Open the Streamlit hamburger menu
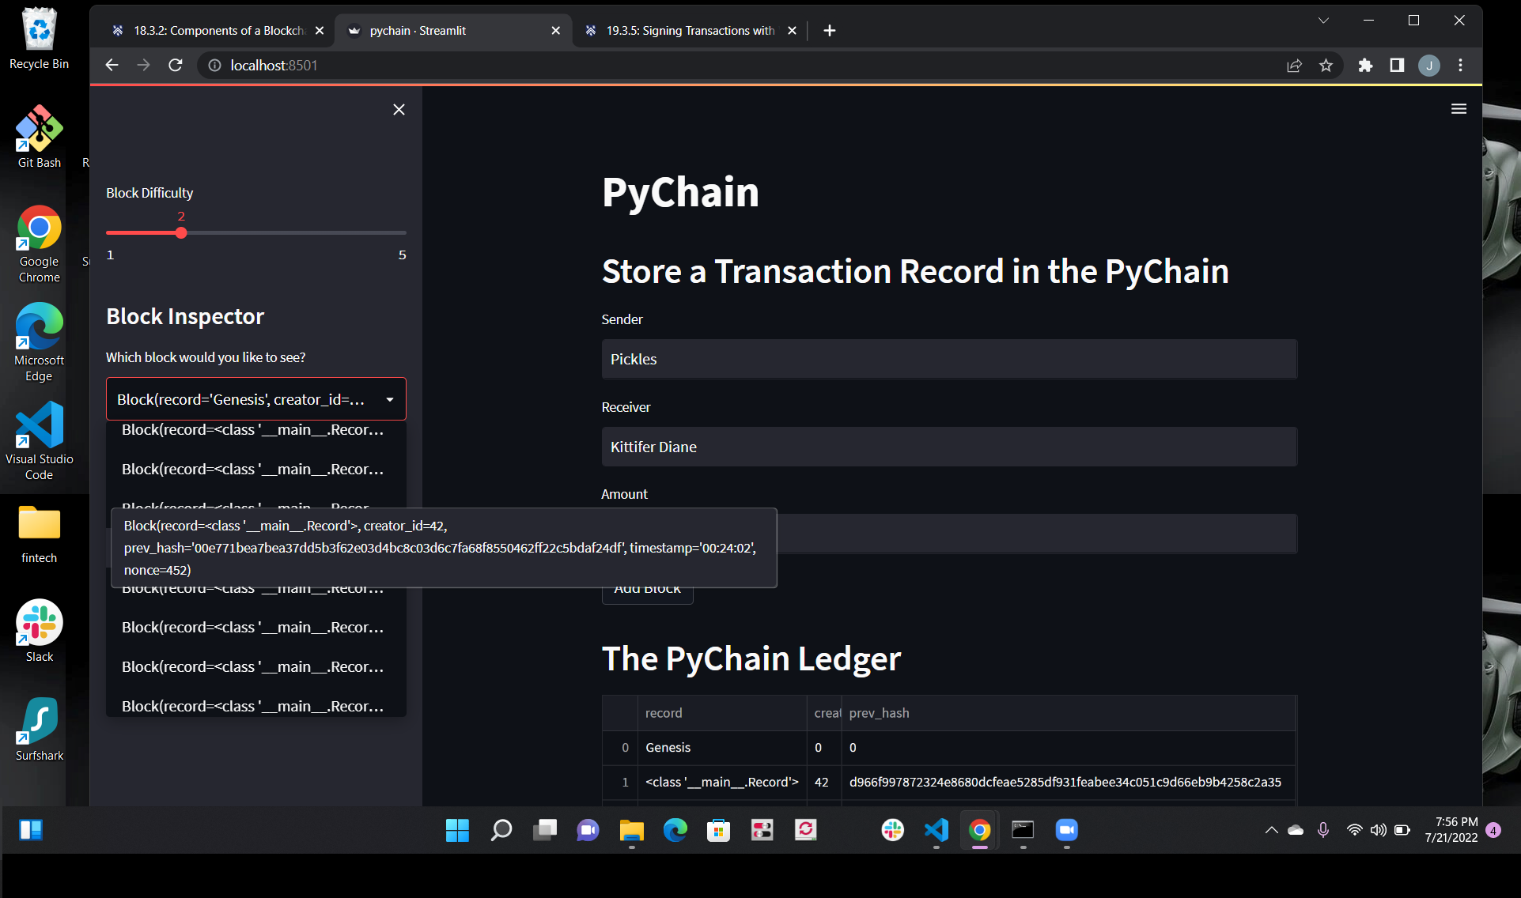1521x898 pixels. 1459,108
